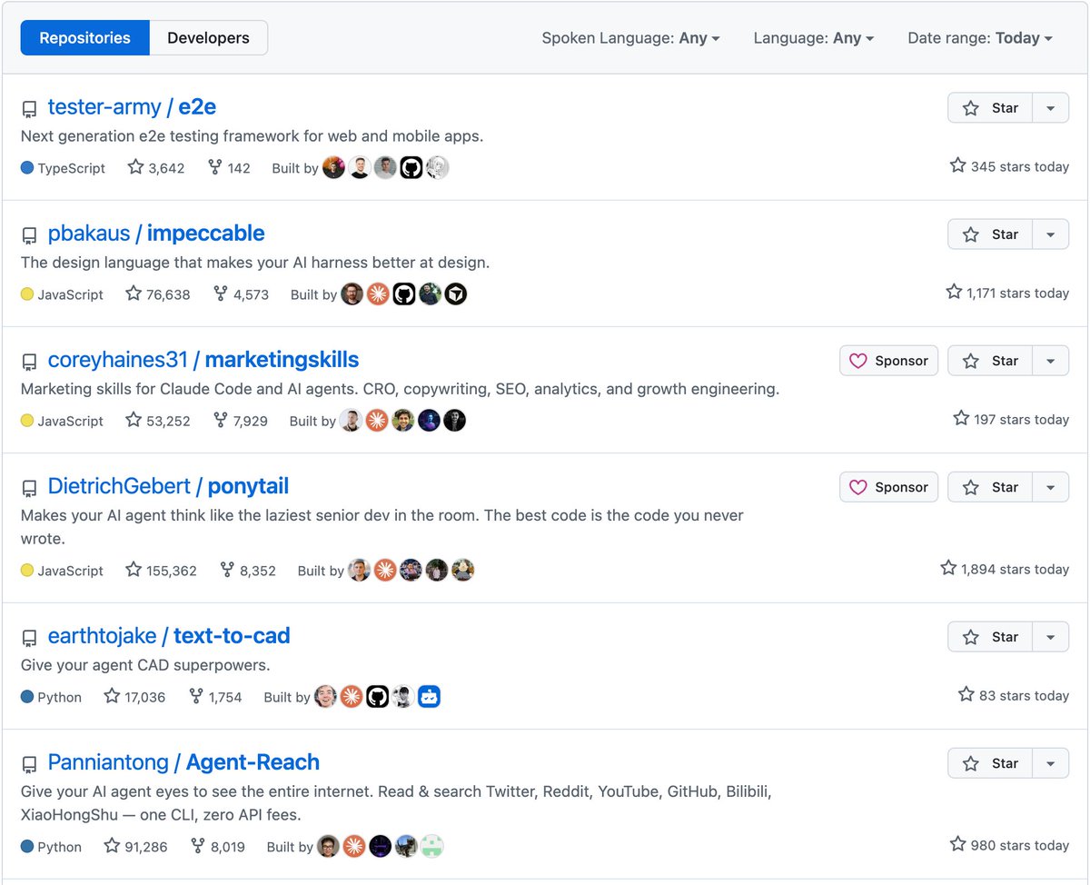Open the pbakaus / impeccable repository link
Screen dimensions: 1090x885
(156, 234)
